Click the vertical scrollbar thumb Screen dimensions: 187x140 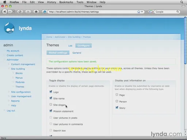tap(186, 40)
